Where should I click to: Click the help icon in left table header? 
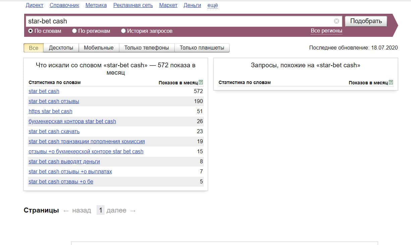tap(201, 82)
